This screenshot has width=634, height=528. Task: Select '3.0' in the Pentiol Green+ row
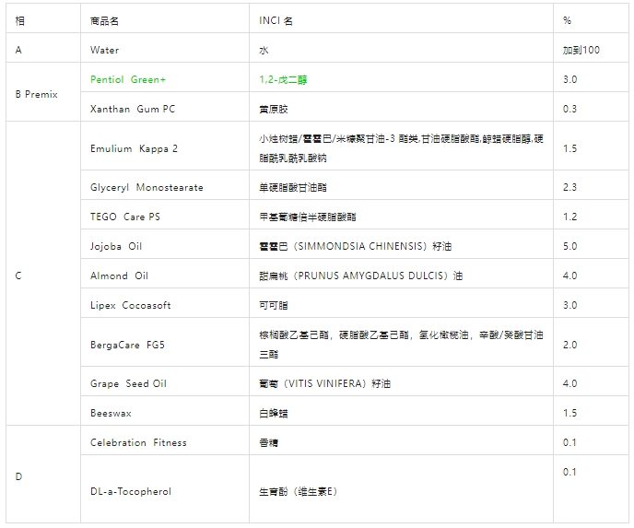click(x=569, y=79)
